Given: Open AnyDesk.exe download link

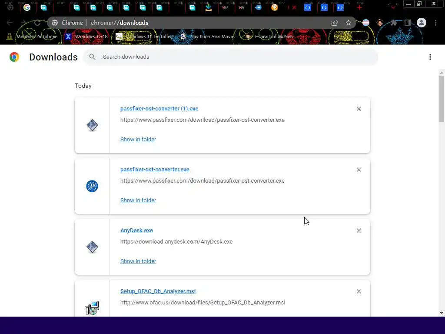Looking at the screenshot, I should (136, 230).
